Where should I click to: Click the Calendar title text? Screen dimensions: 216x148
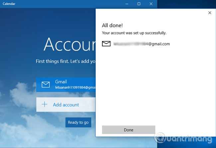[x=9, y=4]
